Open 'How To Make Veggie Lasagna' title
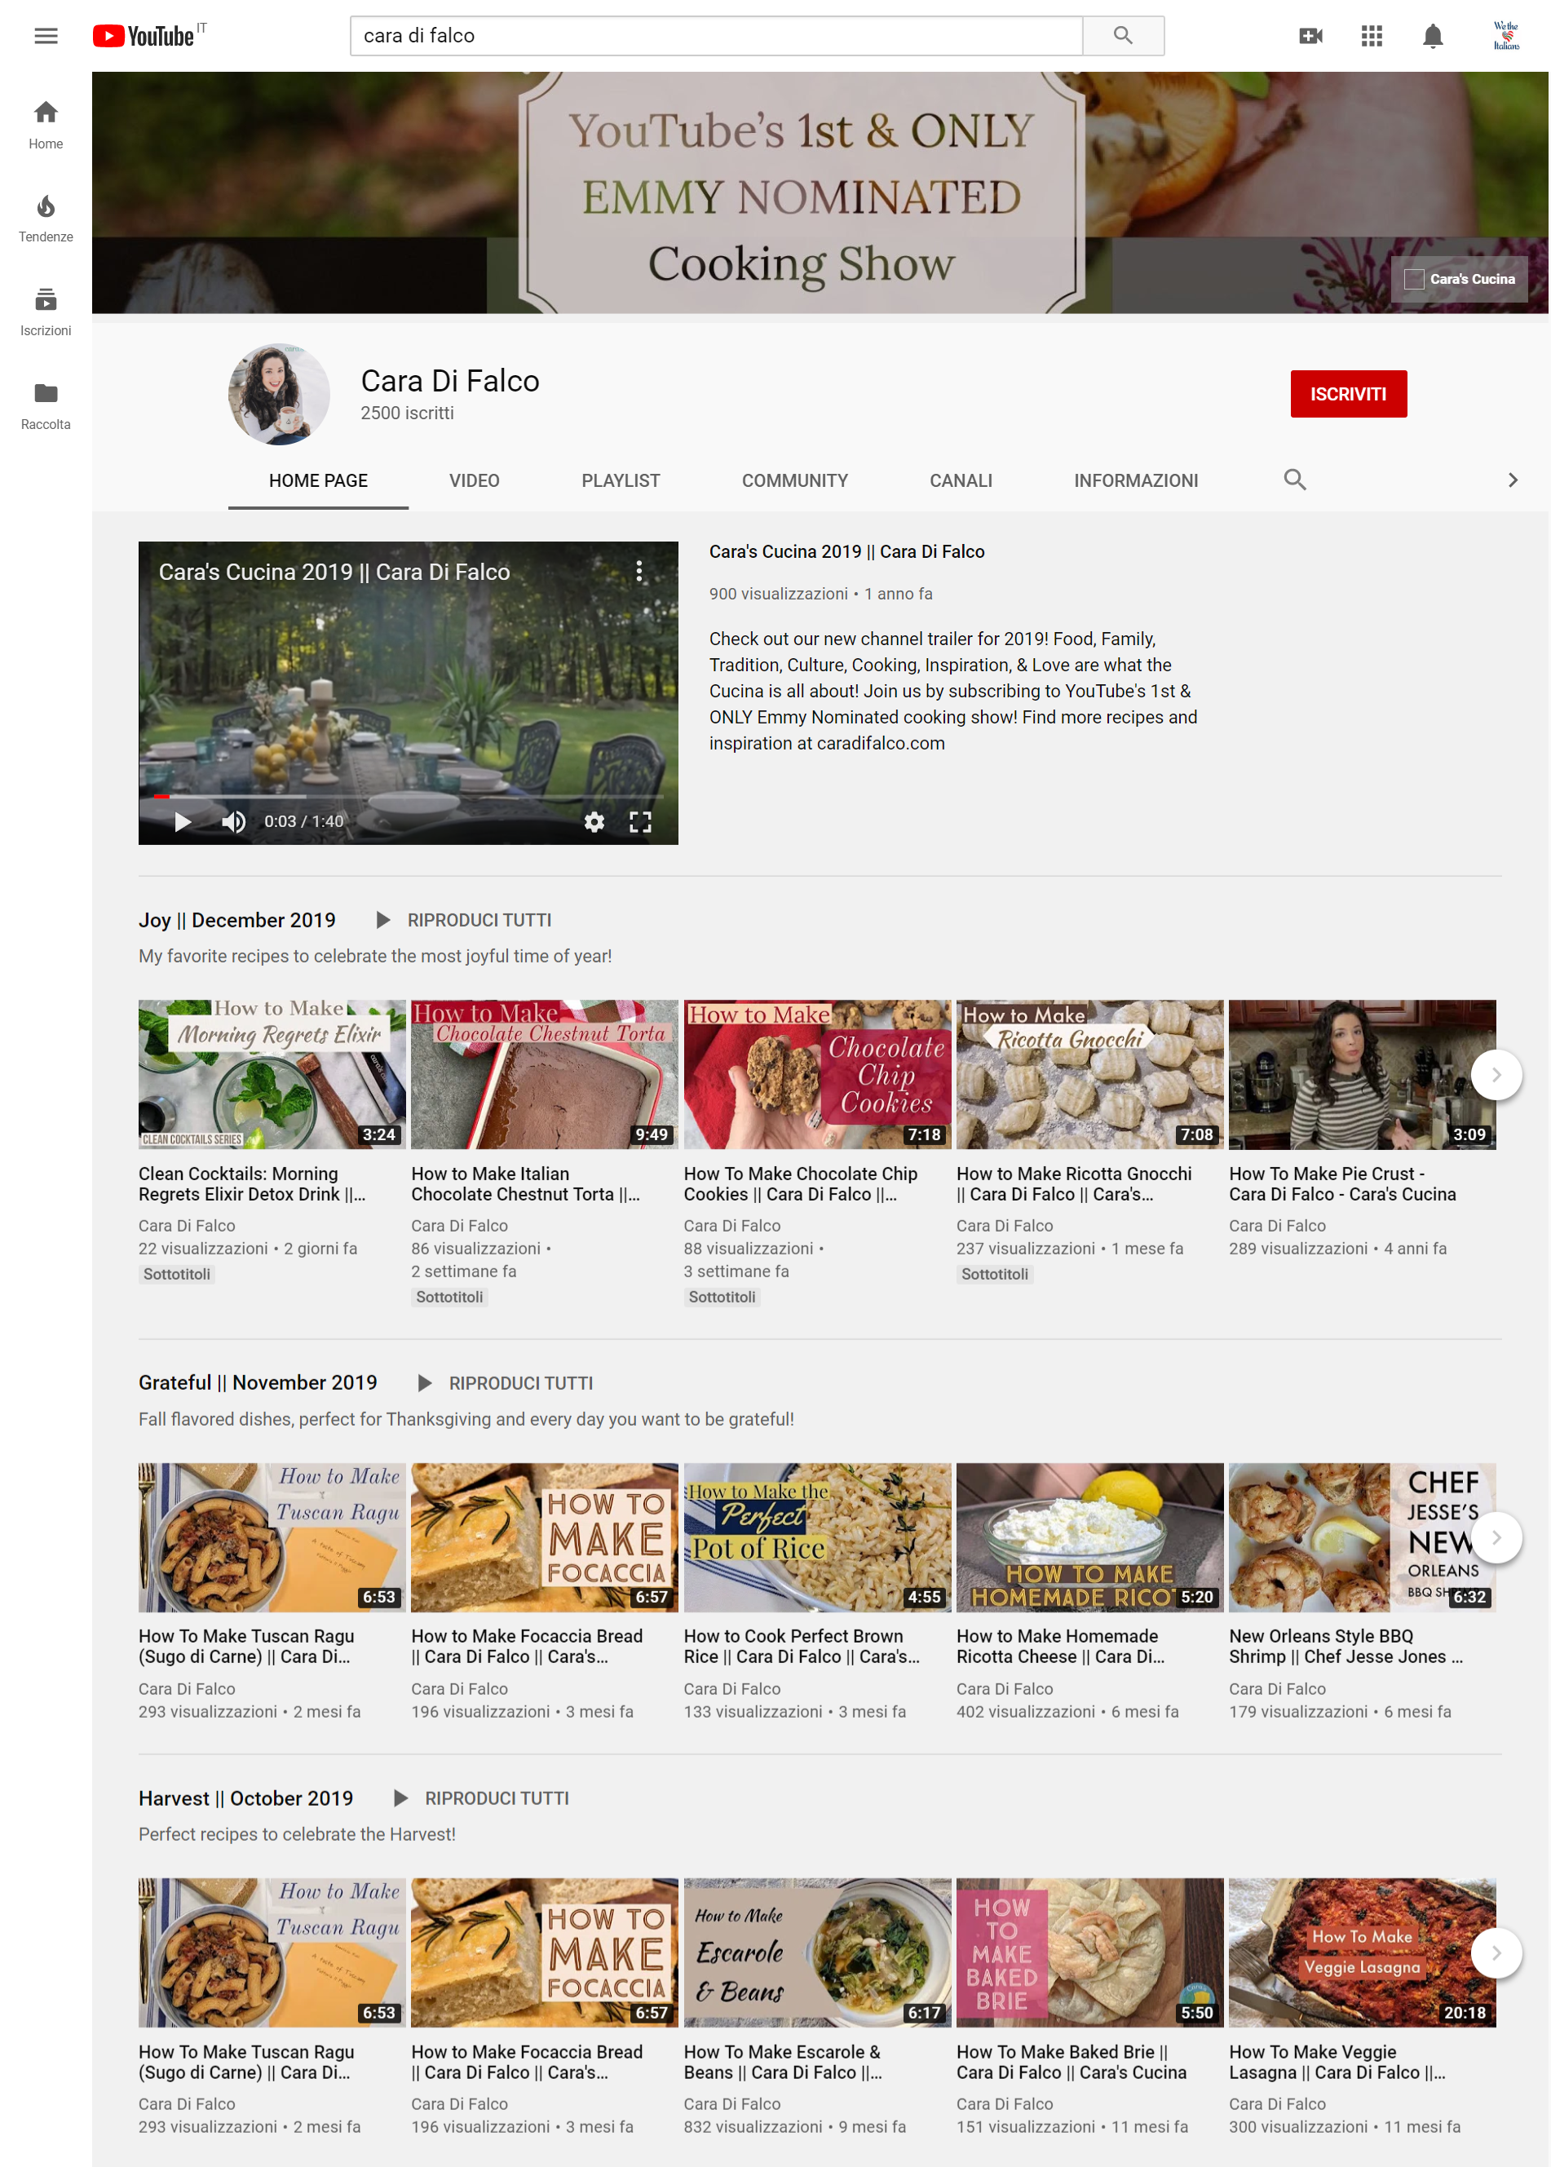The width and height of the screenshot is (1551, 2167). click(x=1337, y=2062)
